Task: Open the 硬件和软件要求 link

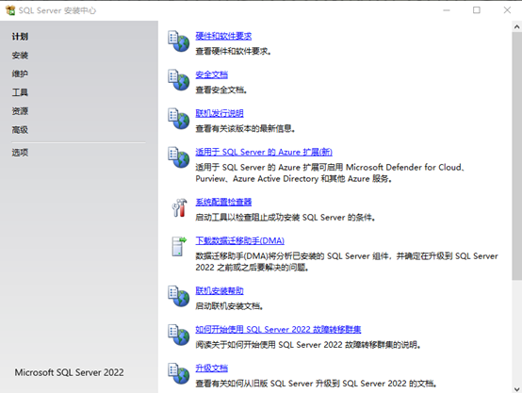Action: pyautogui.click(x=223, y=36)
